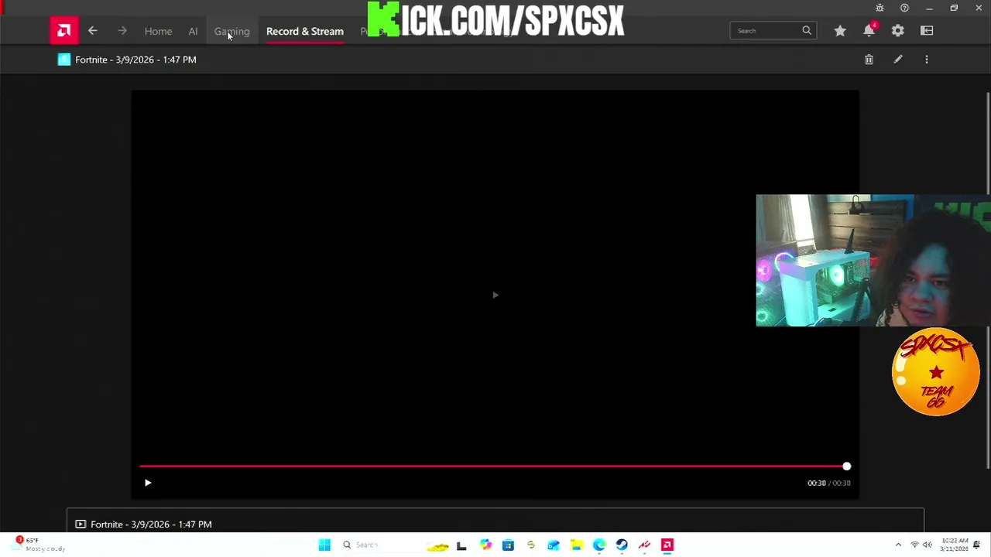
Task: Open settings with the gear icon
Action: pyautogui.click(x=897, y=31)
